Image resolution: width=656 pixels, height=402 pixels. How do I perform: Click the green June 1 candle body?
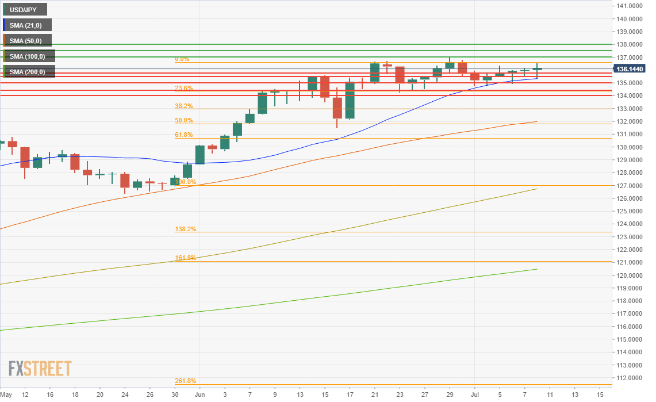pyautogui.click(x=200, y=155)
